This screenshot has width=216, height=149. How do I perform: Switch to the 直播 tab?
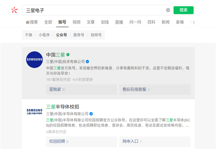click(x=119, y=22)
